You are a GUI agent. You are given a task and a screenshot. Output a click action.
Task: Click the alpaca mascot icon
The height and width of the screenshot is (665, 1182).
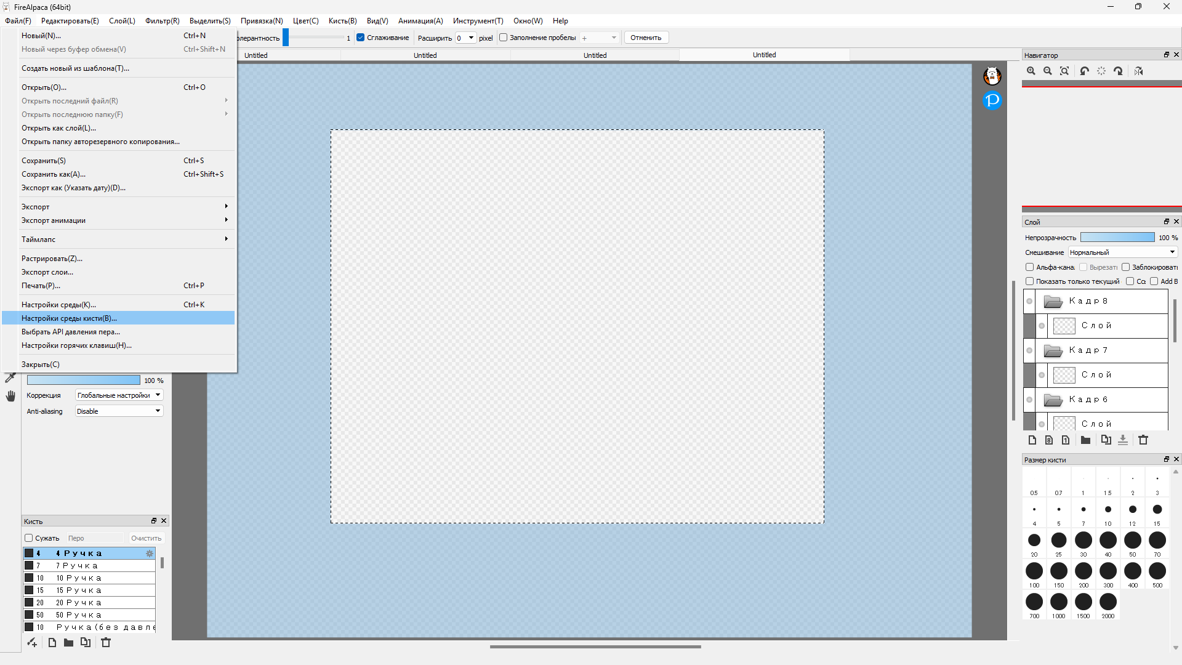pyautogui.click(x=992, y=76)
